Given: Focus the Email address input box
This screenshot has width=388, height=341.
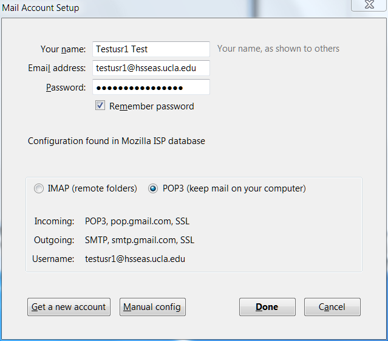Looking at the screenshot, I should pos(151,68).
